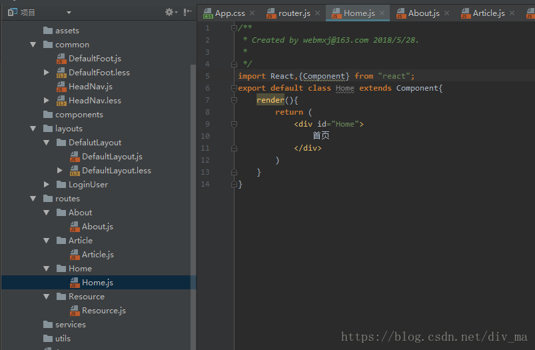Click fold end marker at line 14
Image resolution: width=535 pixels, height=350 pixels.
coord(234,185)
